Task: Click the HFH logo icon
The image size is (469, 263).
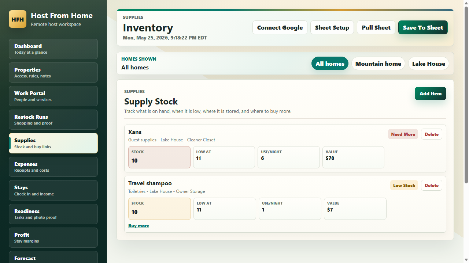Action: [x=18, y=19]
